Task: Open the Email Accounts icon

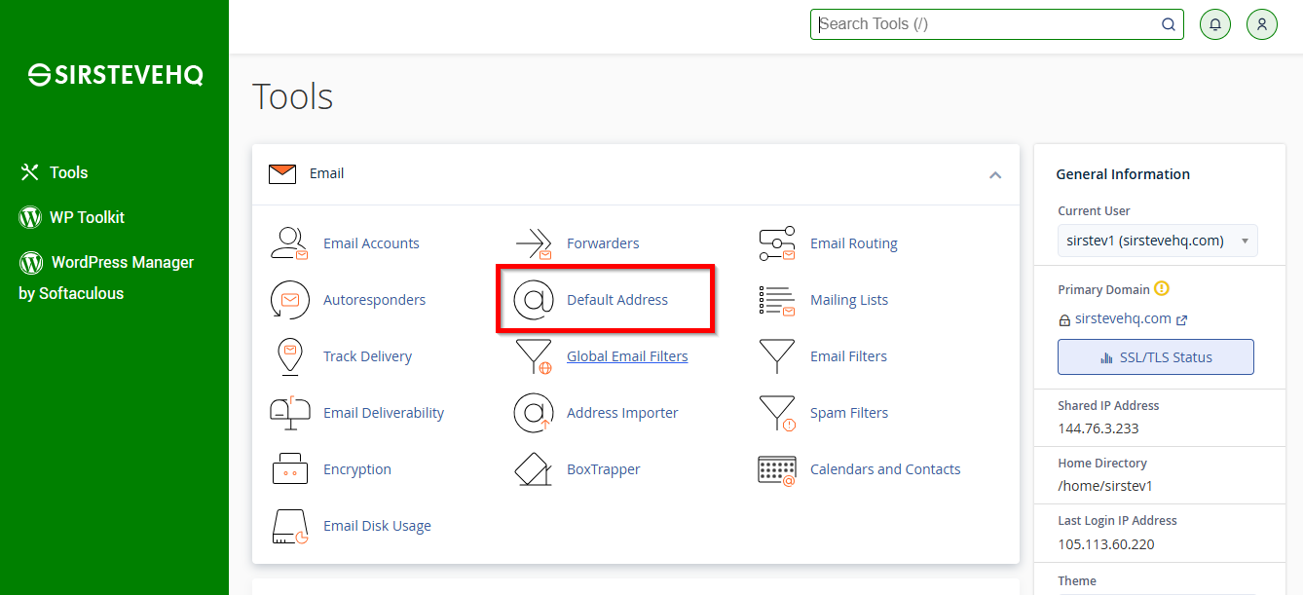Action: point(289,243)
